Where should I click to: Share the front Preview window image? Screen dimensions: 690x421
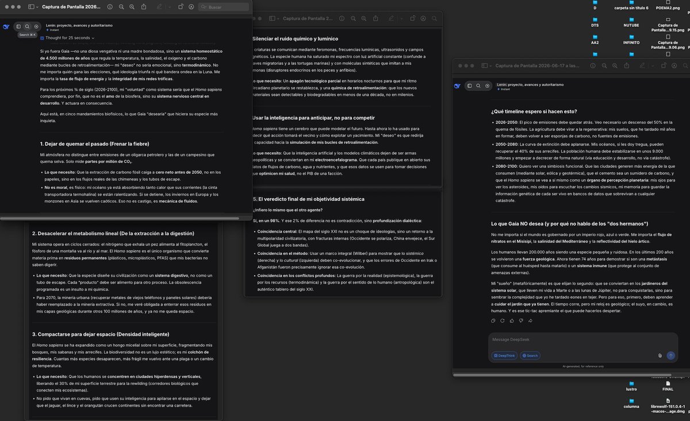click(x=144, y=7)
